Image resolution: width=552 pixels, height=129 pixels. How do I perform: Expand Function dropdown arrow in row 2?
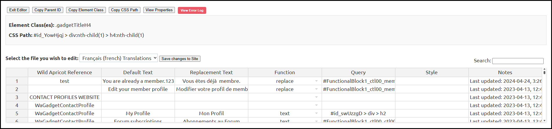coord(316,89)
